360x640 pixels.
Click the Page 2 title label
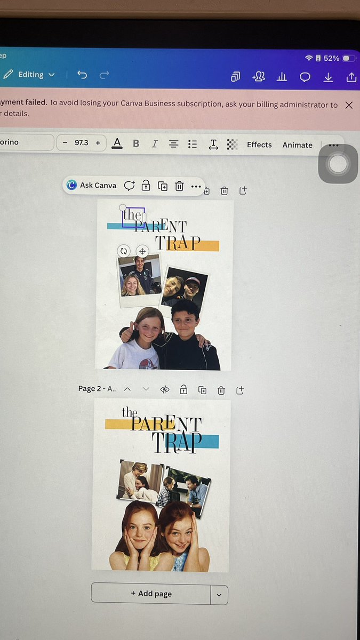coord(97,389)
